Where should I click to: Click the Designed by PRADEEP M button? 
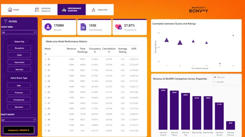(x=18, y=130)
